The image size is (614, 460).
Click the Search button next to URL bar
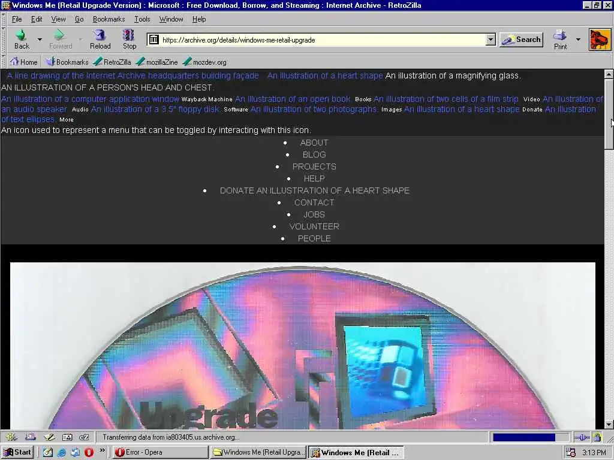[x=521, y=40]
